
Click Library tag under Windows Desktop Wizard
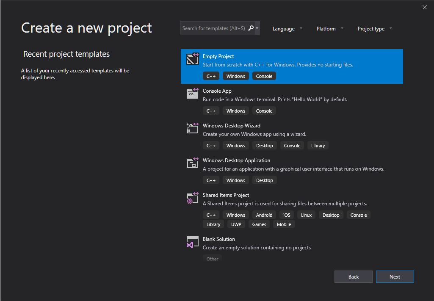pyautogui.click(x=318, y=146)
